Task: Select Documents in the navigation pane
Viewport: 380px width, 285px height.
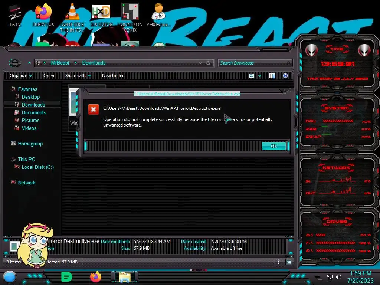Action: point(34,112)
